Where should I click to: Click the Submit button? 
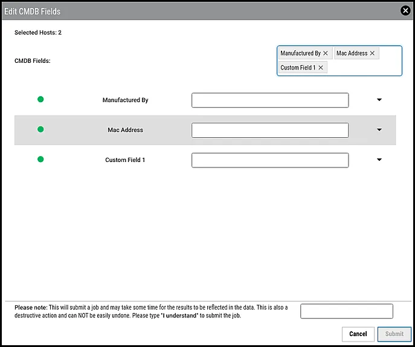coord(394,334)
